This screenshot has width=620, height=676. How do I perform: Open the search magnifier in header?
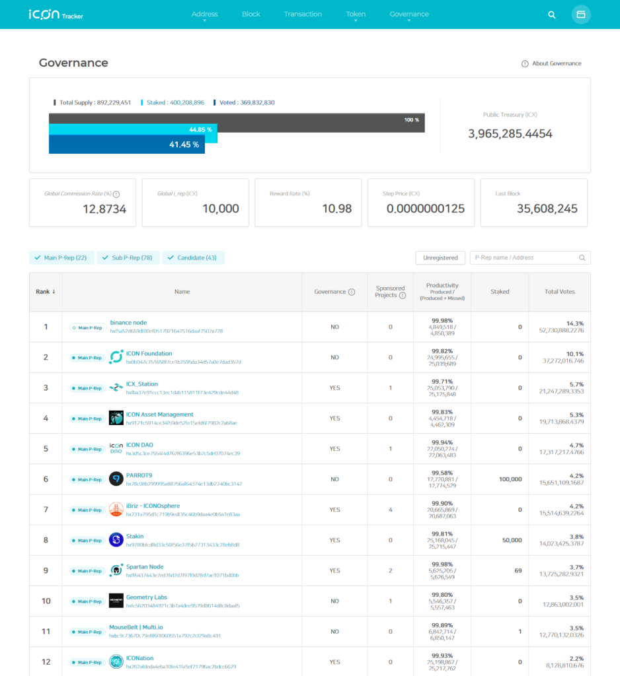(552, 15)
